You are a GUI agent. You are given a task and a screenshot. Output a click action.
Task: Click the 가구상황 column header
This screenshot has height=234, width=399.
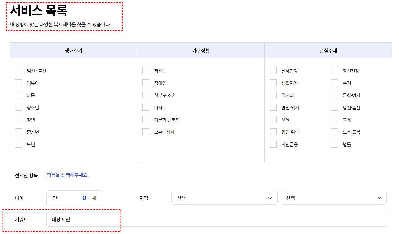201,50
